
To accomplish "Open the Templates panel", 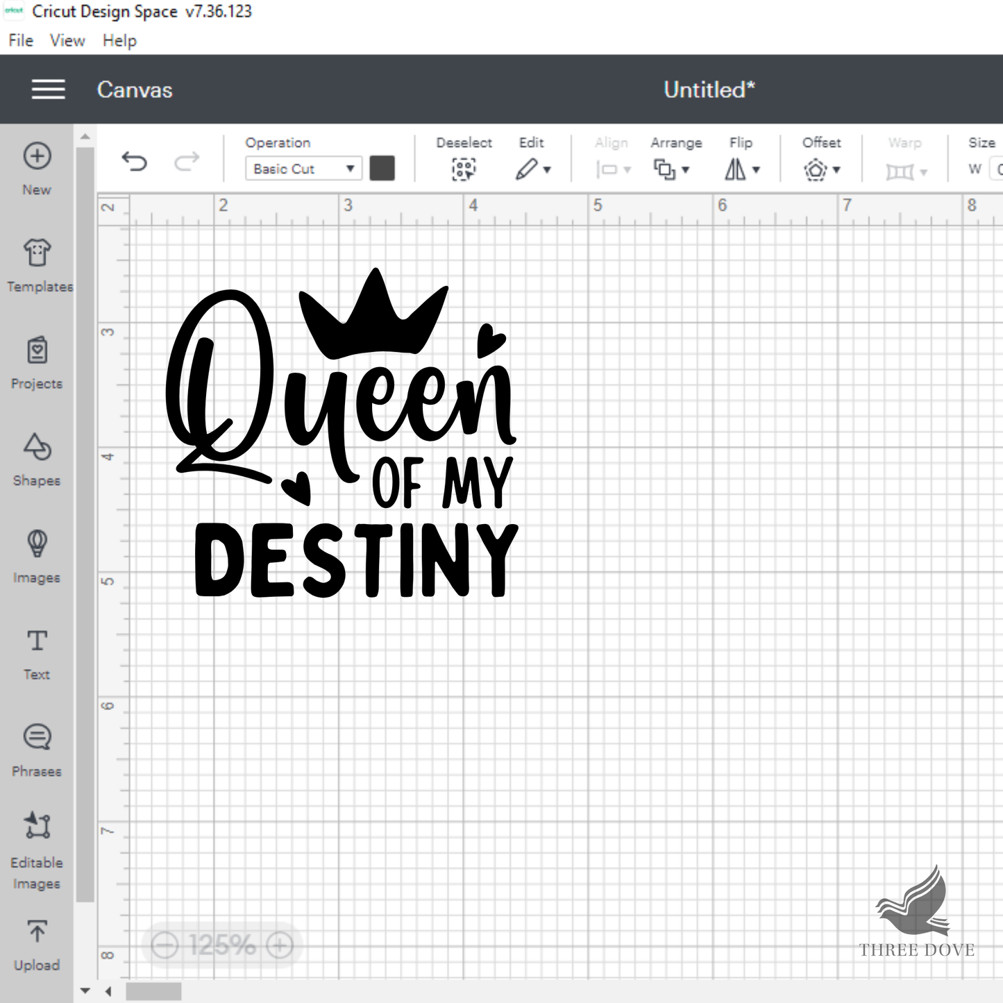I will [37, 266].
